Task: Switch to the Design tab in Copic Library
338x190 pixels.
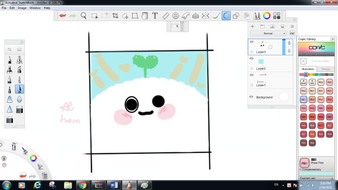Action: [x=326, y=69]
